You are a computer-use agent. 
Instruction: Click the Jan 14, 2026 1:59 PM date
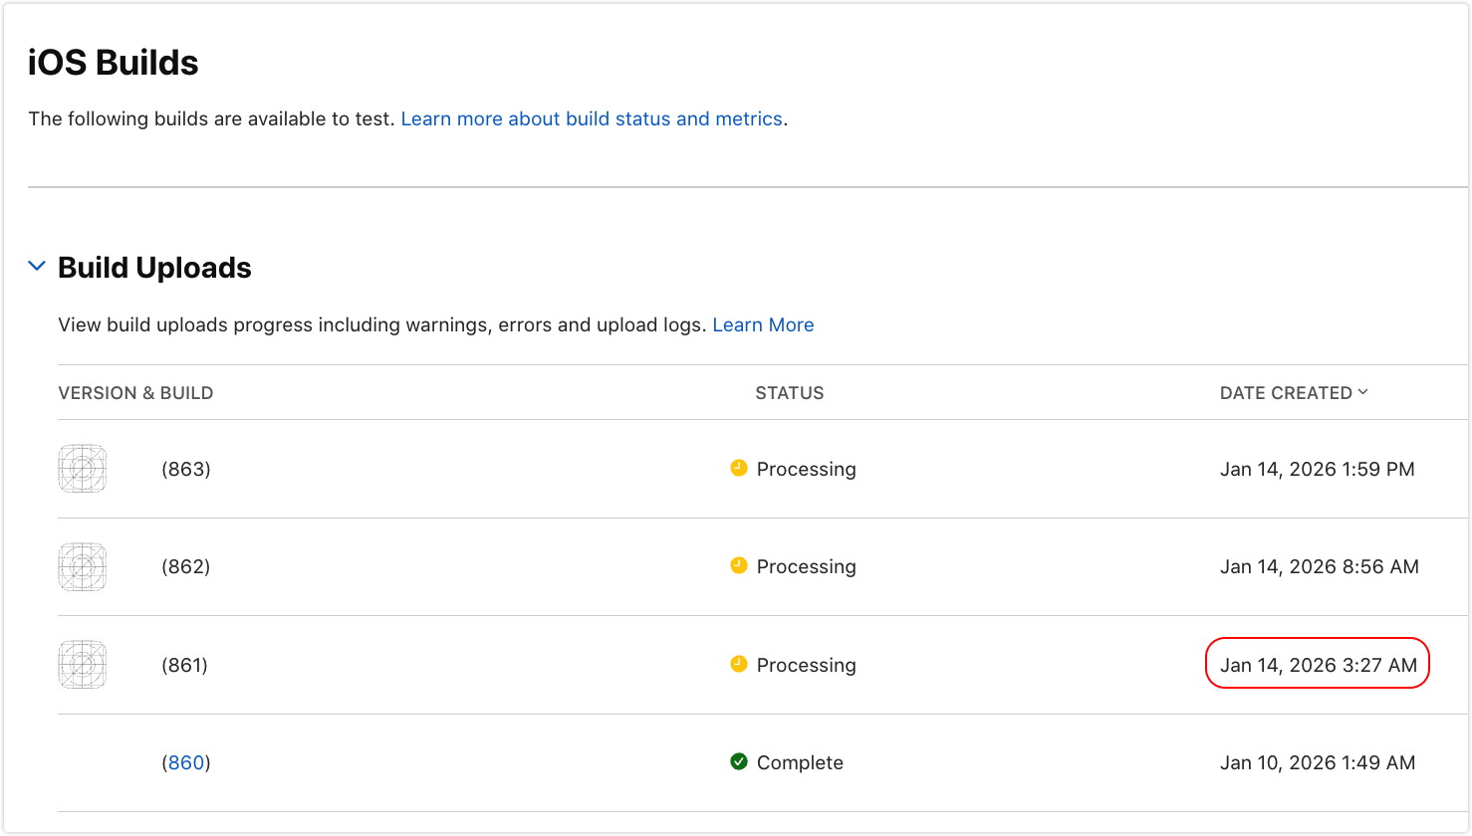tap(1317, 469)
